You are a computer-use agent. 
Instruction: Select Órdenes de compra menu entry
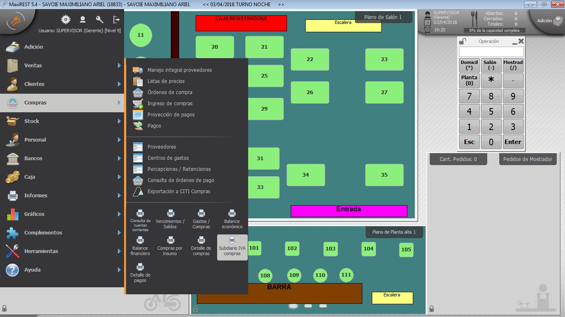(x=170, y=92)
